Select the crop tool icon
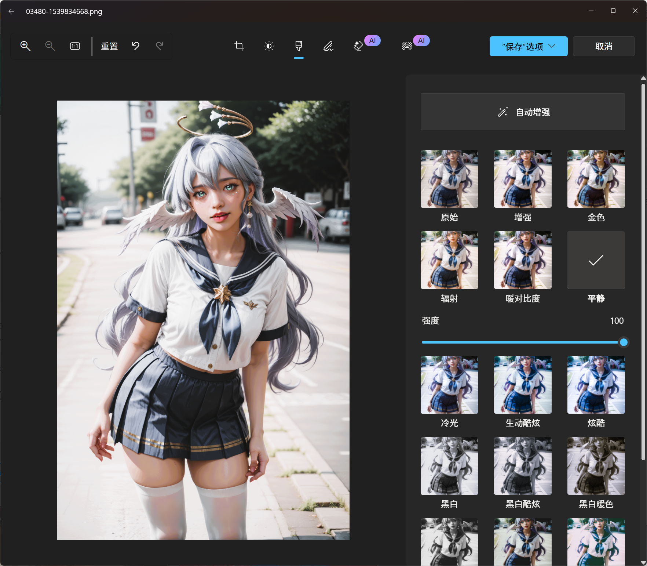Viewport: 647px width, 566px height. pos(239,46)
